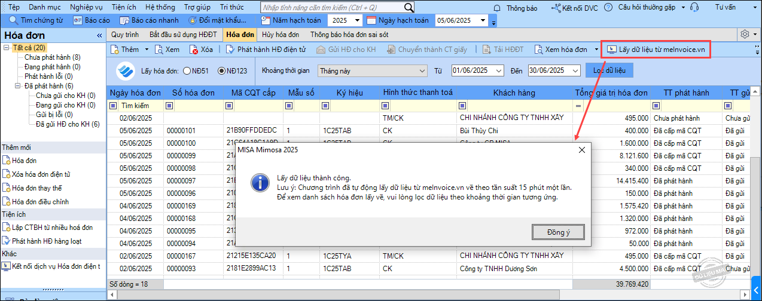Viewport: 762px width, 301px height.
Task: Select Chưa phát hành (8) tree item
Action: [x=52, y=57]
